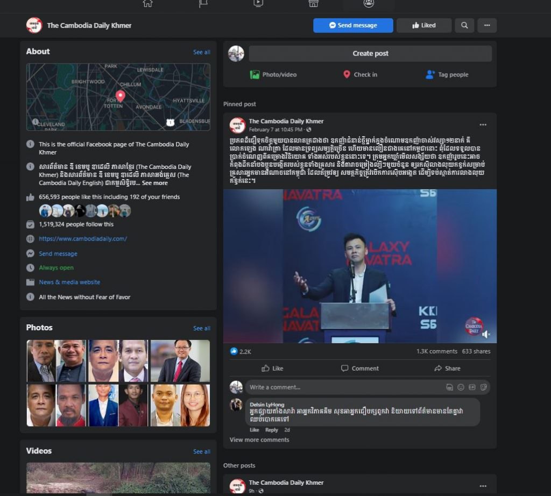Screen dimensions: 551x496
Task: Expand View more comments on pinned post
Action: click(259, 440)
